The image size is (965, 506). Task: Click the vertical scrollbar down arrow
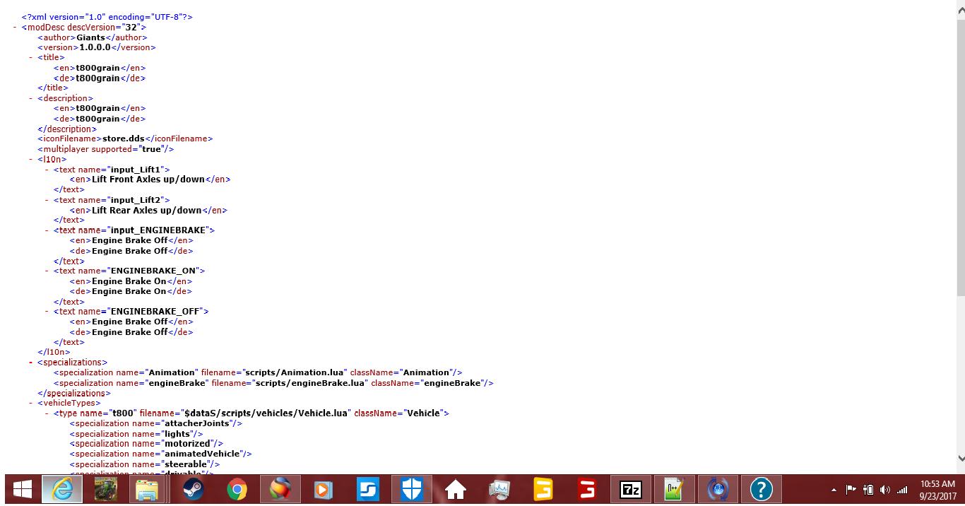pos(960,459)
